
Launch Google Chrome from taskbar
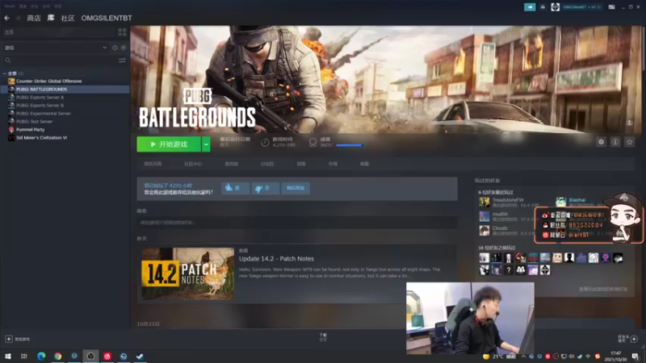click(x=57, y=356)
